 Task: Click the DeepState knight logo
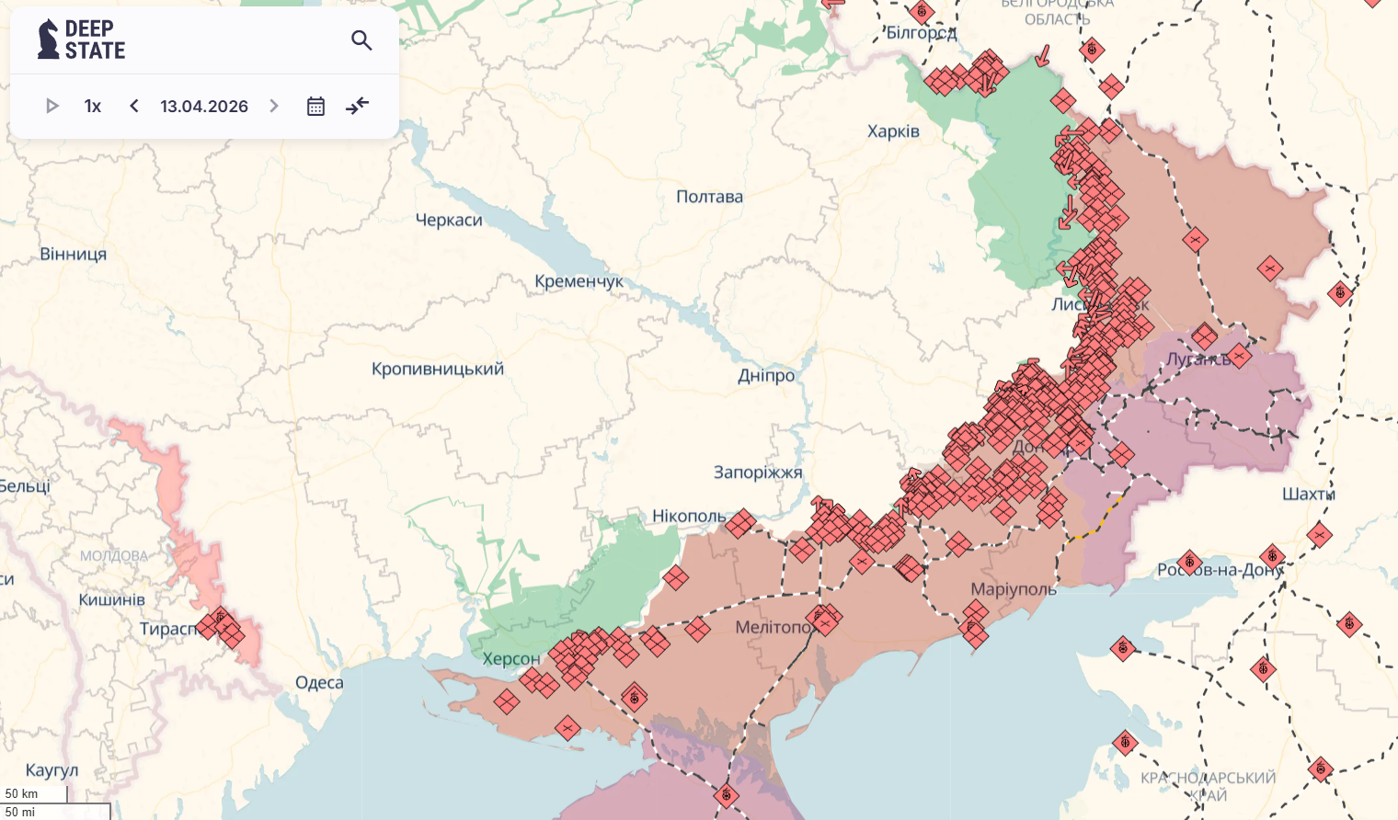[48, 40]
